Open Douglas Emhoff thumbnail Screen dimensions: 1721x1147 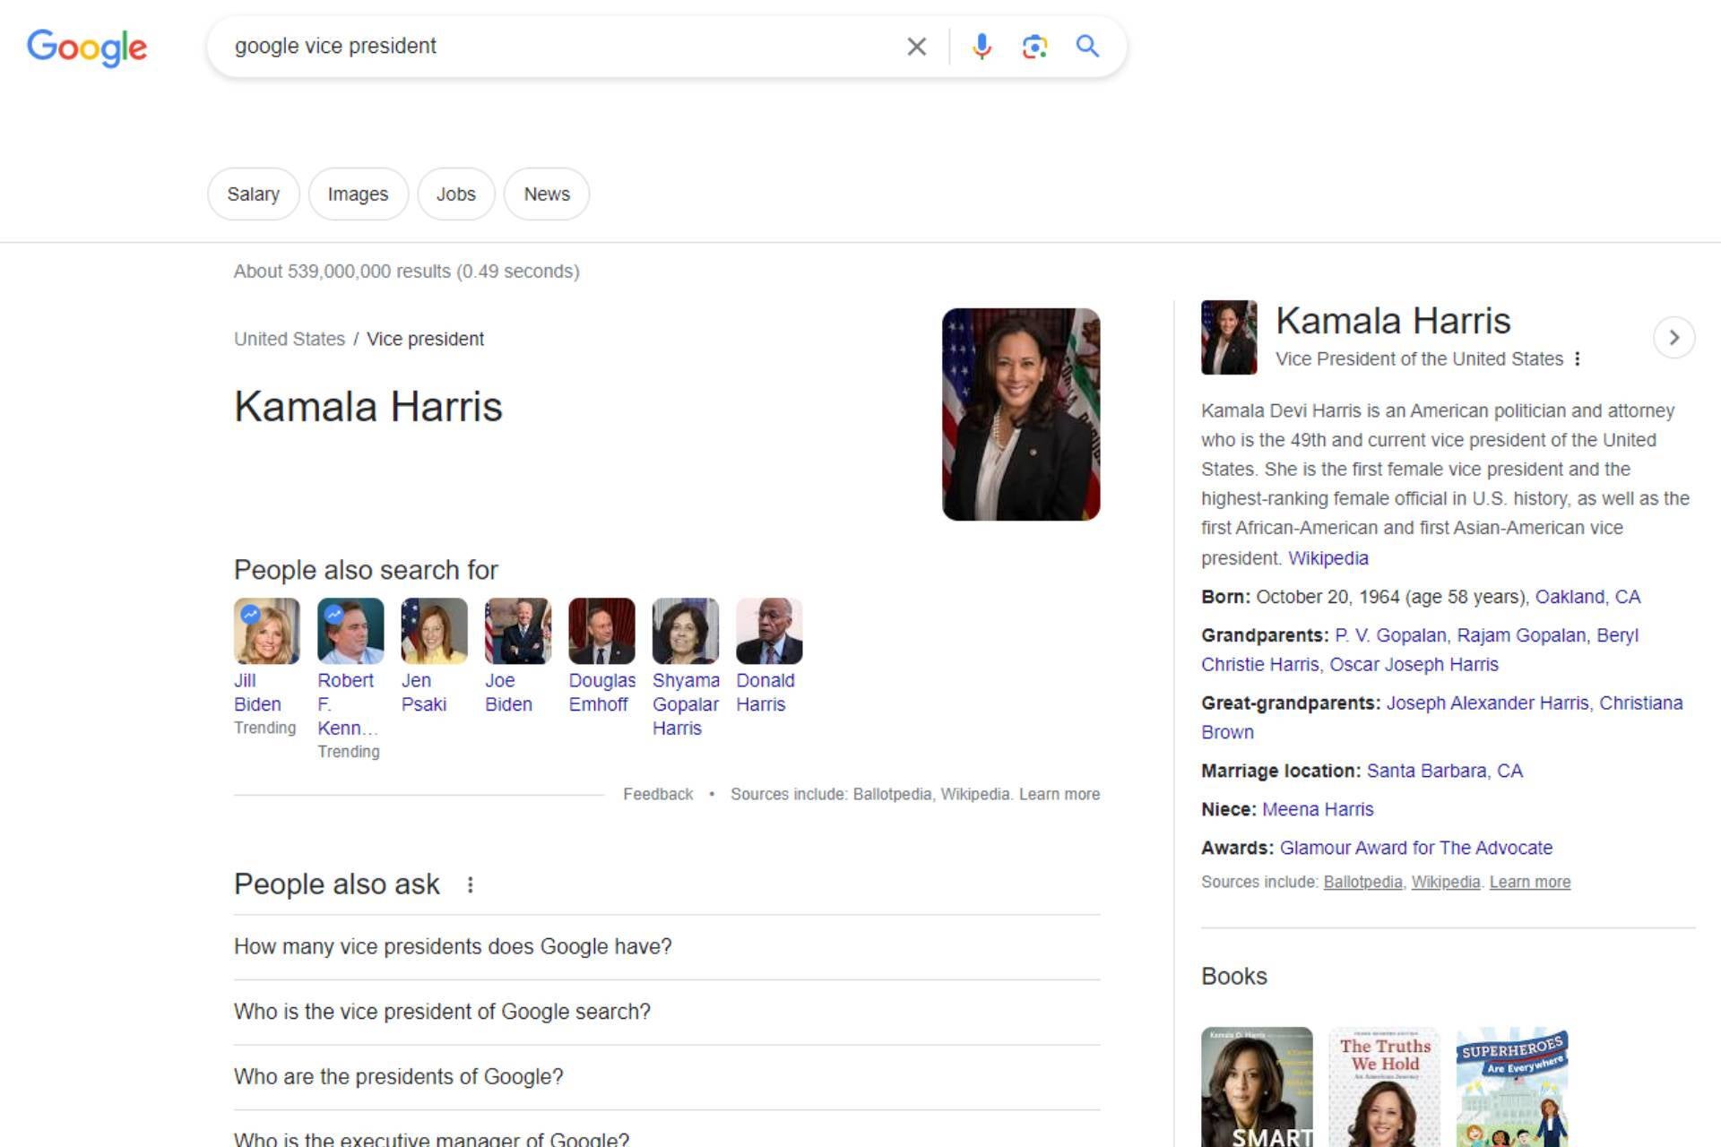[601, 631]
